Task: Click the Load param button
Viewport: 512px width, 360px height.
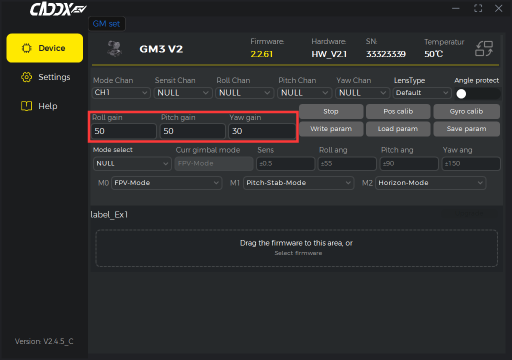Action: tap(398, 129)
